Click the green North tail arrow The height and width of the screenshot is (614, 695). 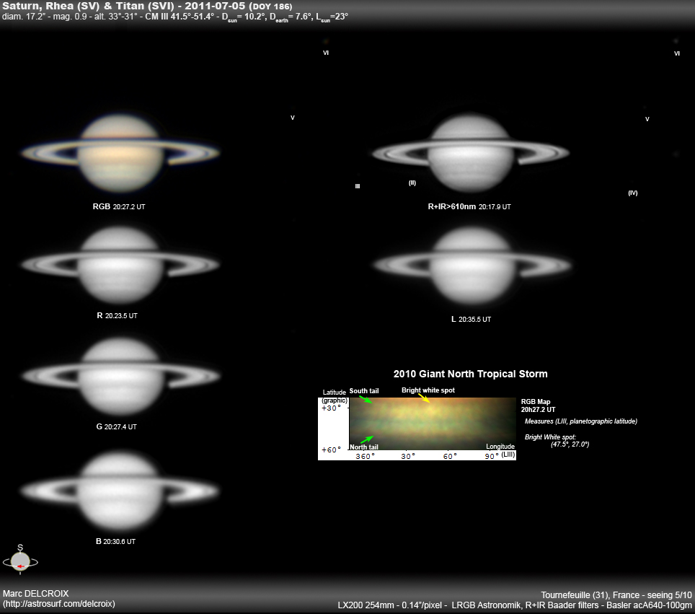point(366,439)
